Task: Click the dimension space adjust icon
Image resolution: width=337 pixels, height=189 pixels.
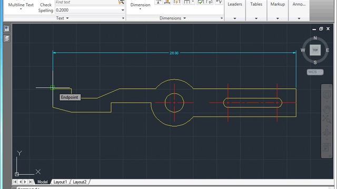Action: pyautogui.click(x=187, y=2)
